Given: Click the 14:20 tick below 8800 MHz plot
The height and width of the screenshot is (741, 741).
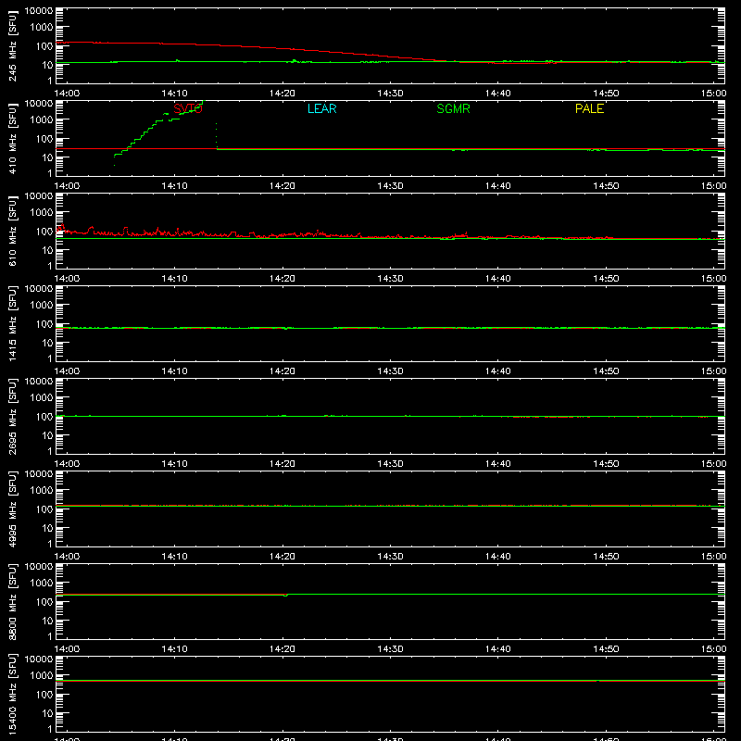Looking at the screenshot, I should 283,649.
